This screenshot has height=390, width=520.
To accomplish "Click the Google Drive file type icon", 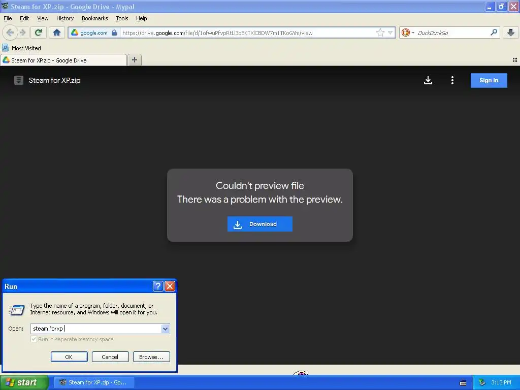I will [19, 80].
